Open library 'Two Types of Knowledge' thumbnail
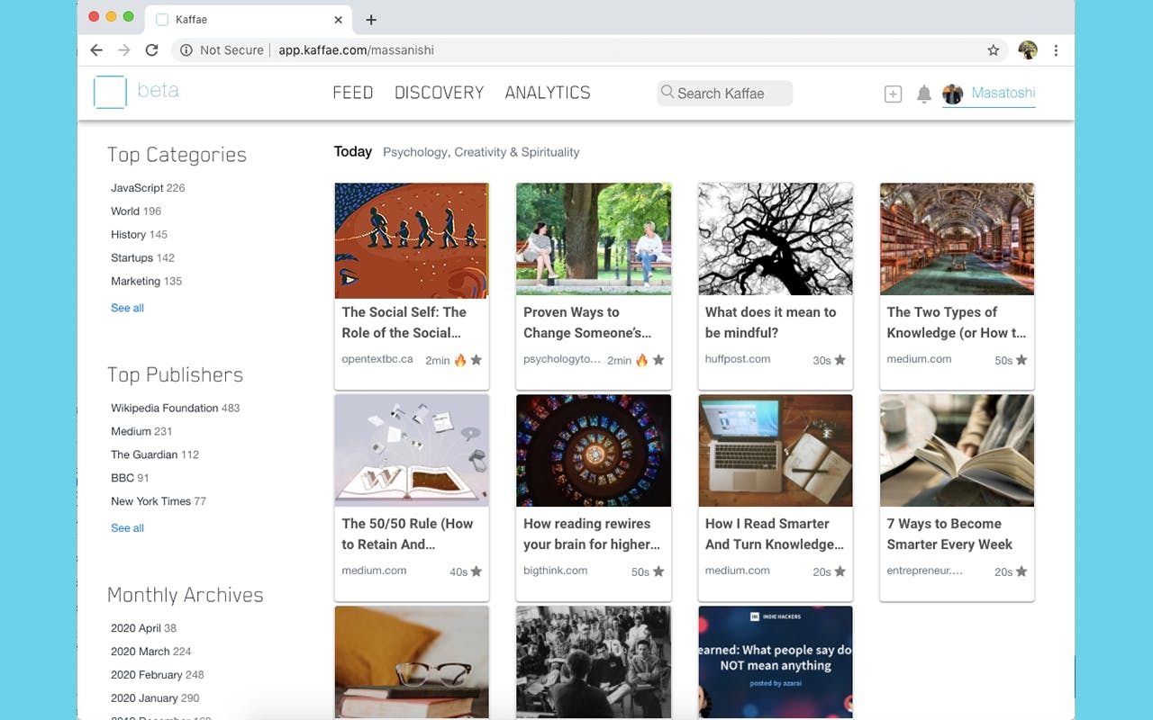The width and height of the screenshot is (1153, 720). tap(957, 239)
